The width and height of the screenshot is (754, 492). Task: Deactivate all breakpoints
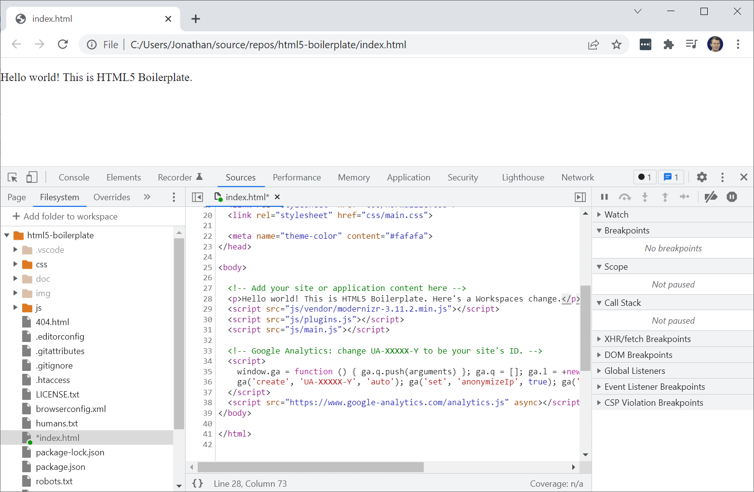[x=711, y=197]
